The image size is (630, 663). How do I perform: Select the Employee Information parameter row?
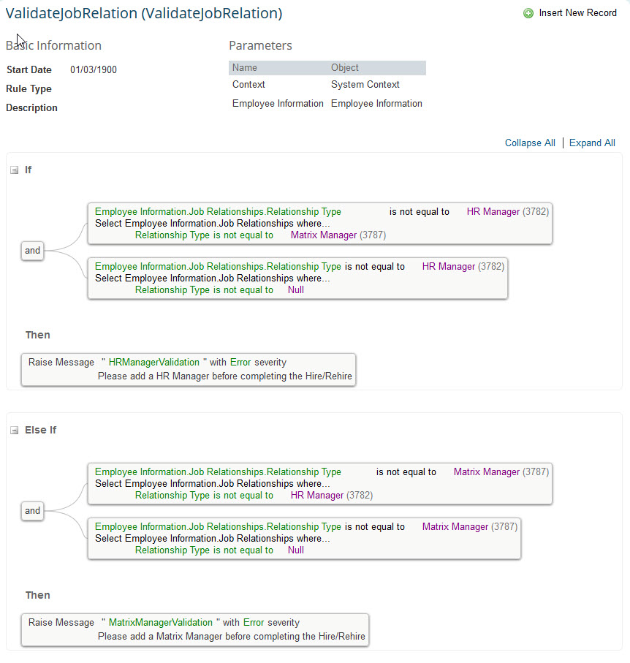click(327, 104)
